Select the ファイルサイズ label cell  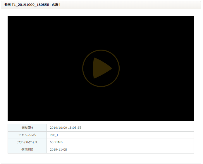tap(27, 142)
